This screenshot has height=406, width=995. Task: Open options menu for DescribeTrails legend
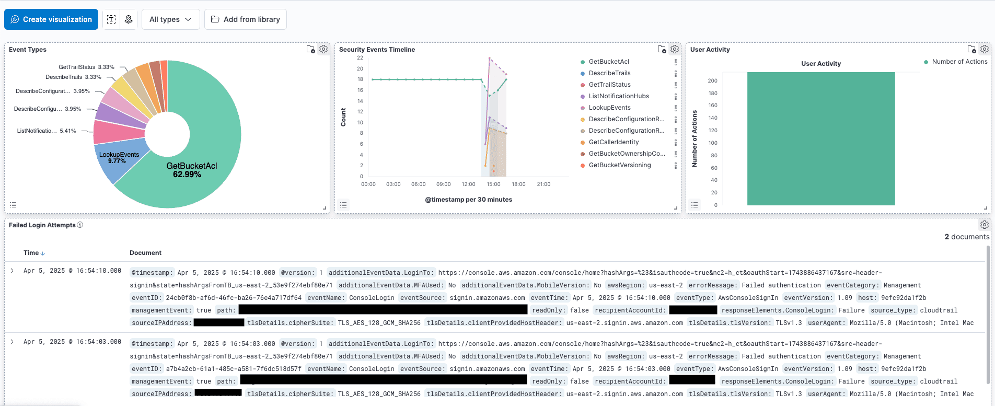(x=676, y=73)
